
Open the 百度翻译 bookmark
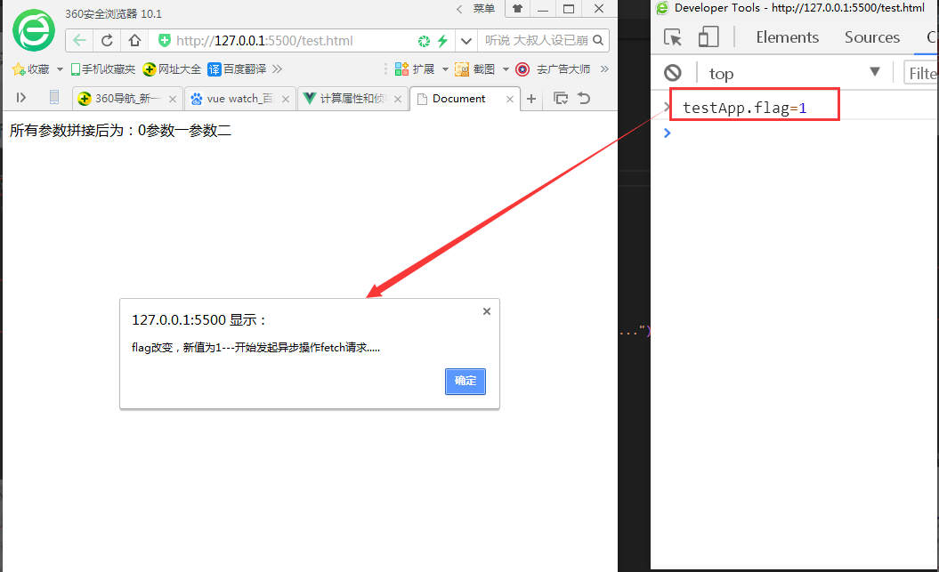coord(237,69)
